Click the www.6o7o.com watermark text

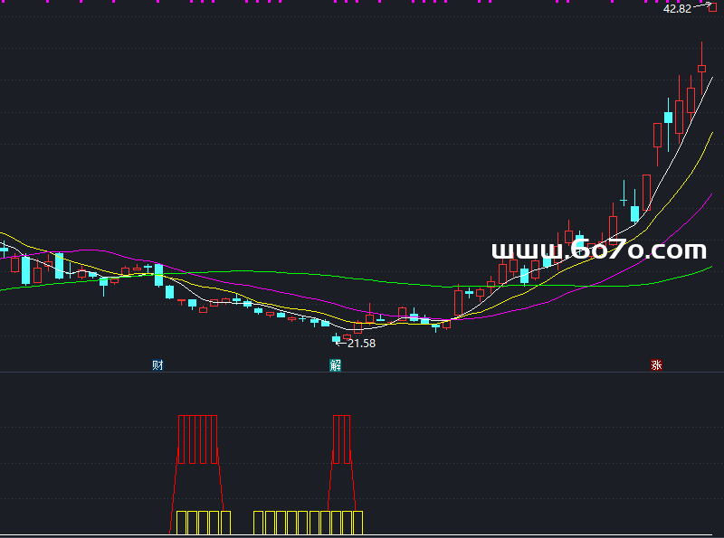(x=598, y=250)
